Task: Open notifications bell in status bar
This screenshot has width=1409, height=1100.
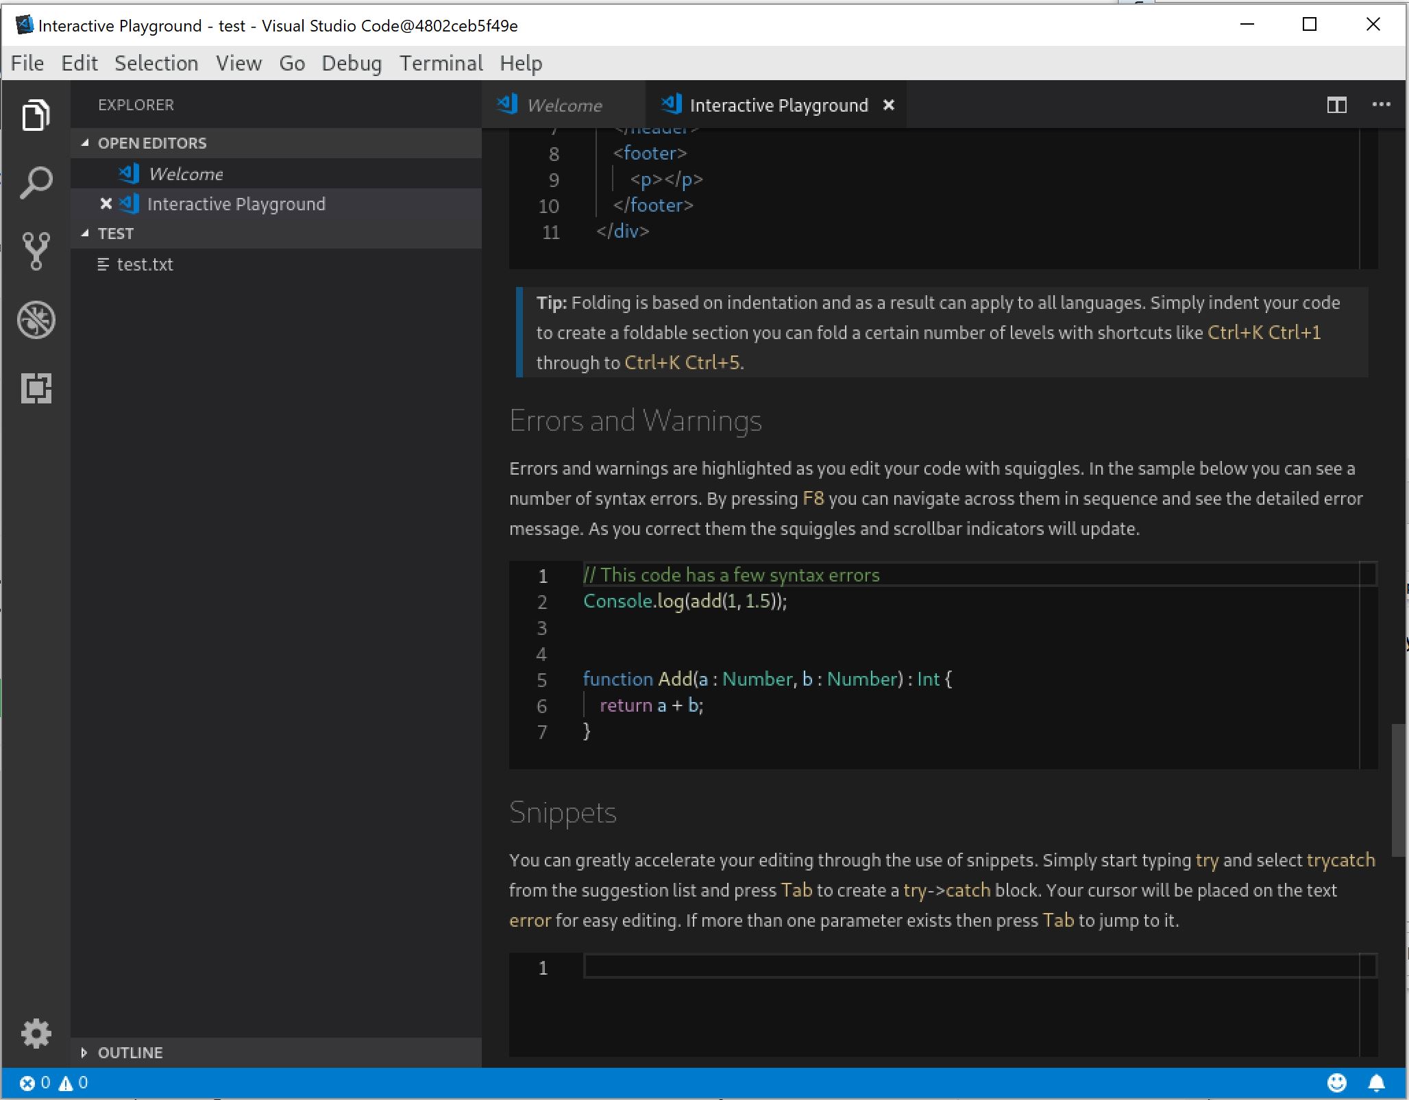Action: click(1376, 1083)
